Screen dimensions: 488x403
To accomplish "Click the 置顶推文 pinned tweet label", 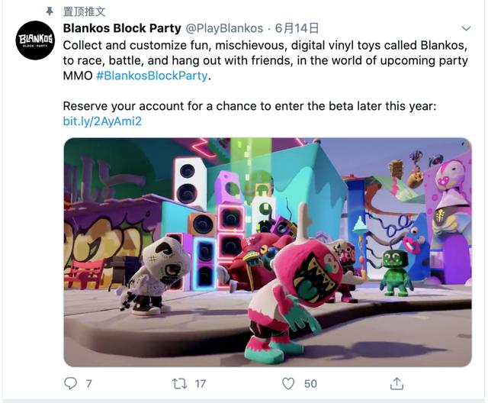I will pos(85,11).
